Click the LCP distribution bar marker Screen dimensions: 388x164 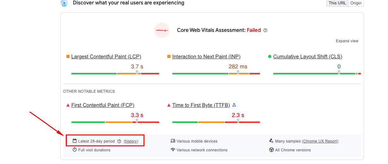pyautogui.click(x=137, y=72)
